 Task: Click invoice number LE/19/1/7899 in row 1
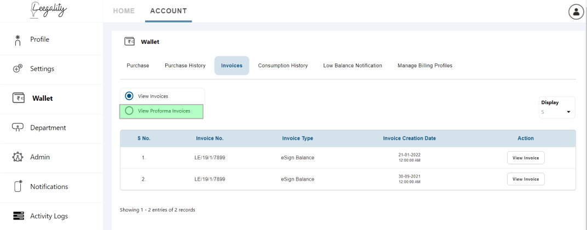pos(210,158)
